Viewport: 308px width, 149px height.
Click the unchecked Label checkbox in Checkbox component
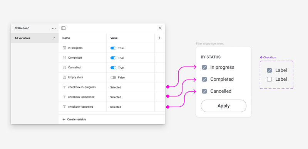(x=269, y=79)
